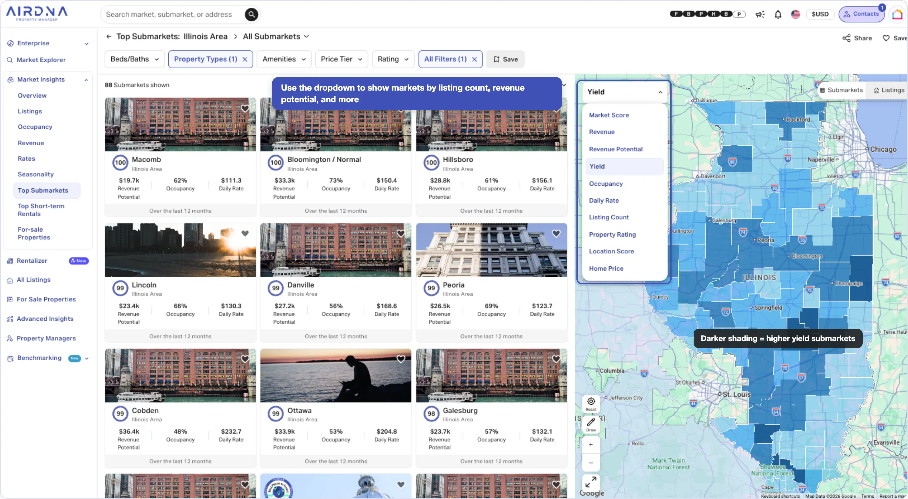
Task: Open the All Submarkets breadcrumb dropdown
Action: 276,37
